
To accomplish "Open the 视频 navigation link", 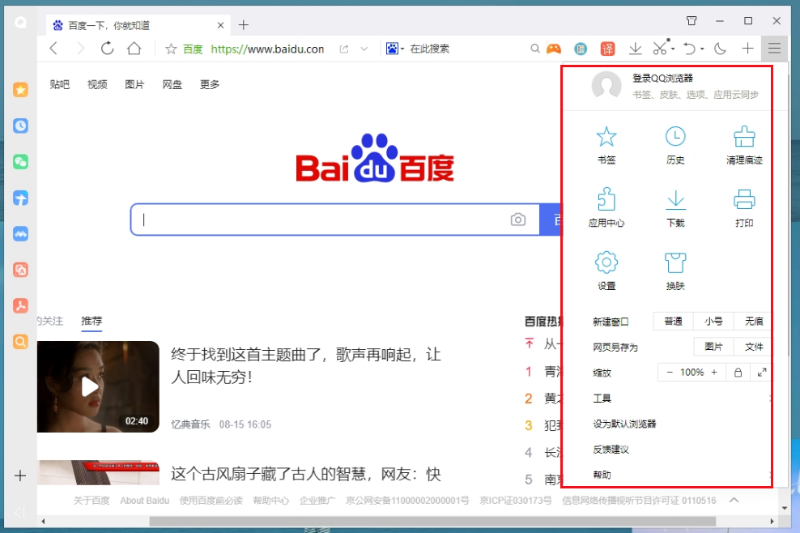I will tap(97, 84).
